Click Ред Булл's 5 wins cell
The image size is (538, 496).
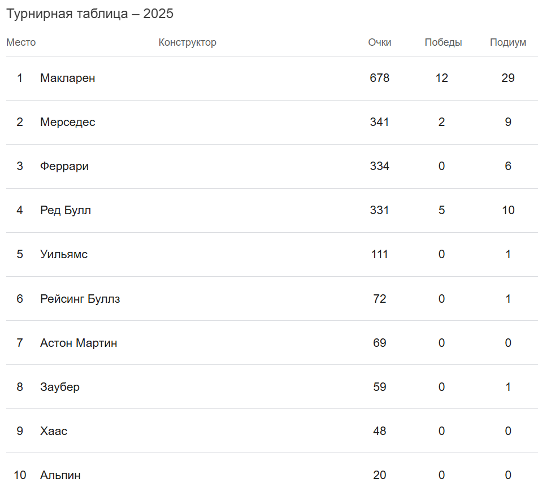[x=441, y=210]
